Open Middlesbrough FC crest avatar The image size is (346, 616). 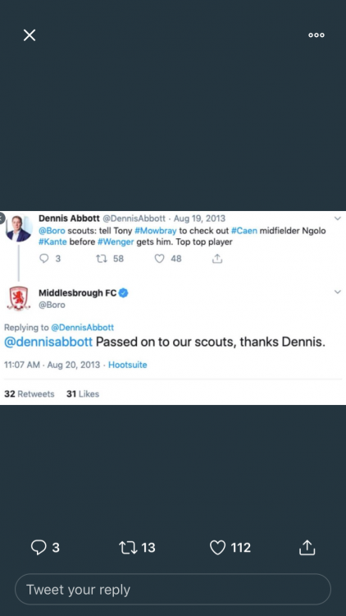click(x=18, y=299)
